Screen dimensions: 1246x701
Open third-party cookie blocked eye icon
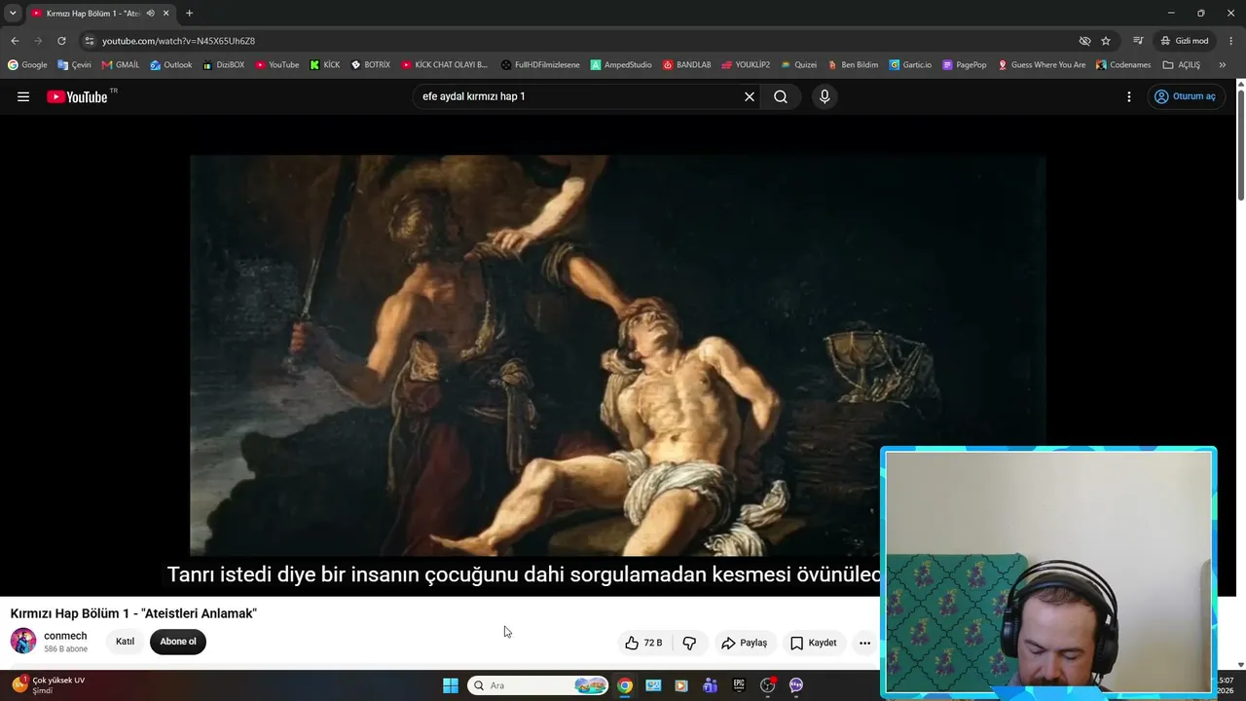1084,41
